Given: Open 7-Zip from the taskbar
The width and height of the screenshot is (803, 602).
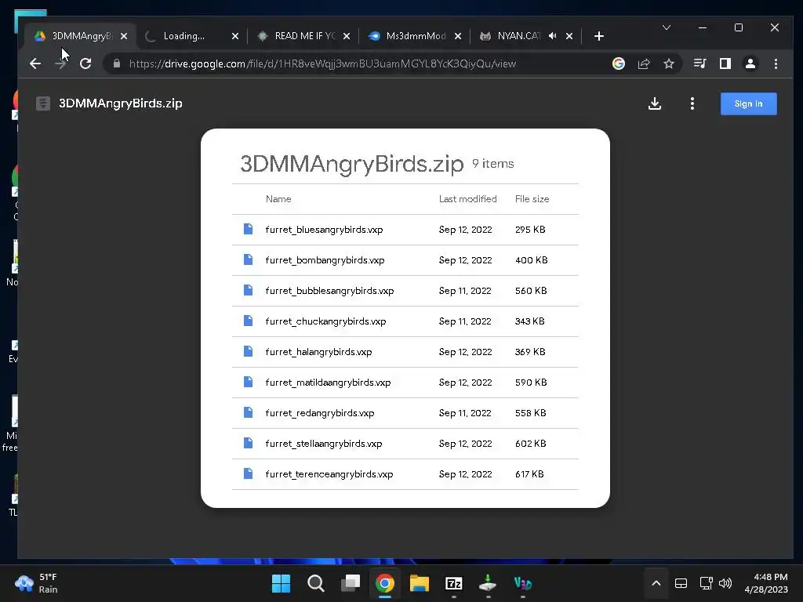Looking at the screenshot, I should (454, 583).
